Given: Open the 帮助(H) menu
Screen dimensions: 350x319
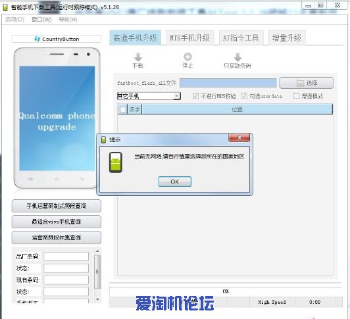Looking at the screenshot, I should tap(68, 20).
